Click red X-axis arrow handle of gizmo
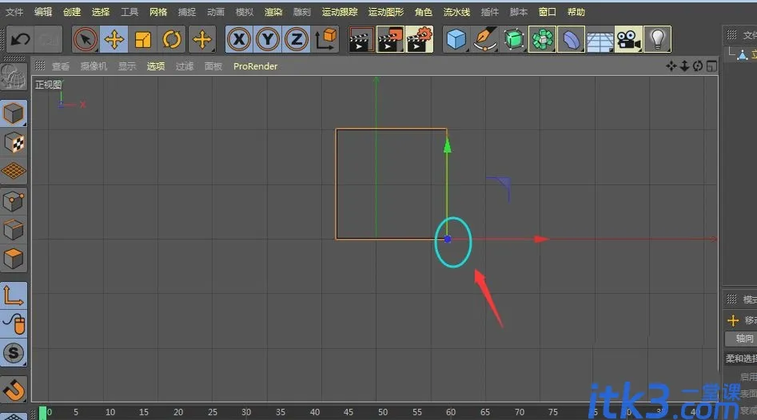Screen dimensions: 757x420 tap(542, 240)
